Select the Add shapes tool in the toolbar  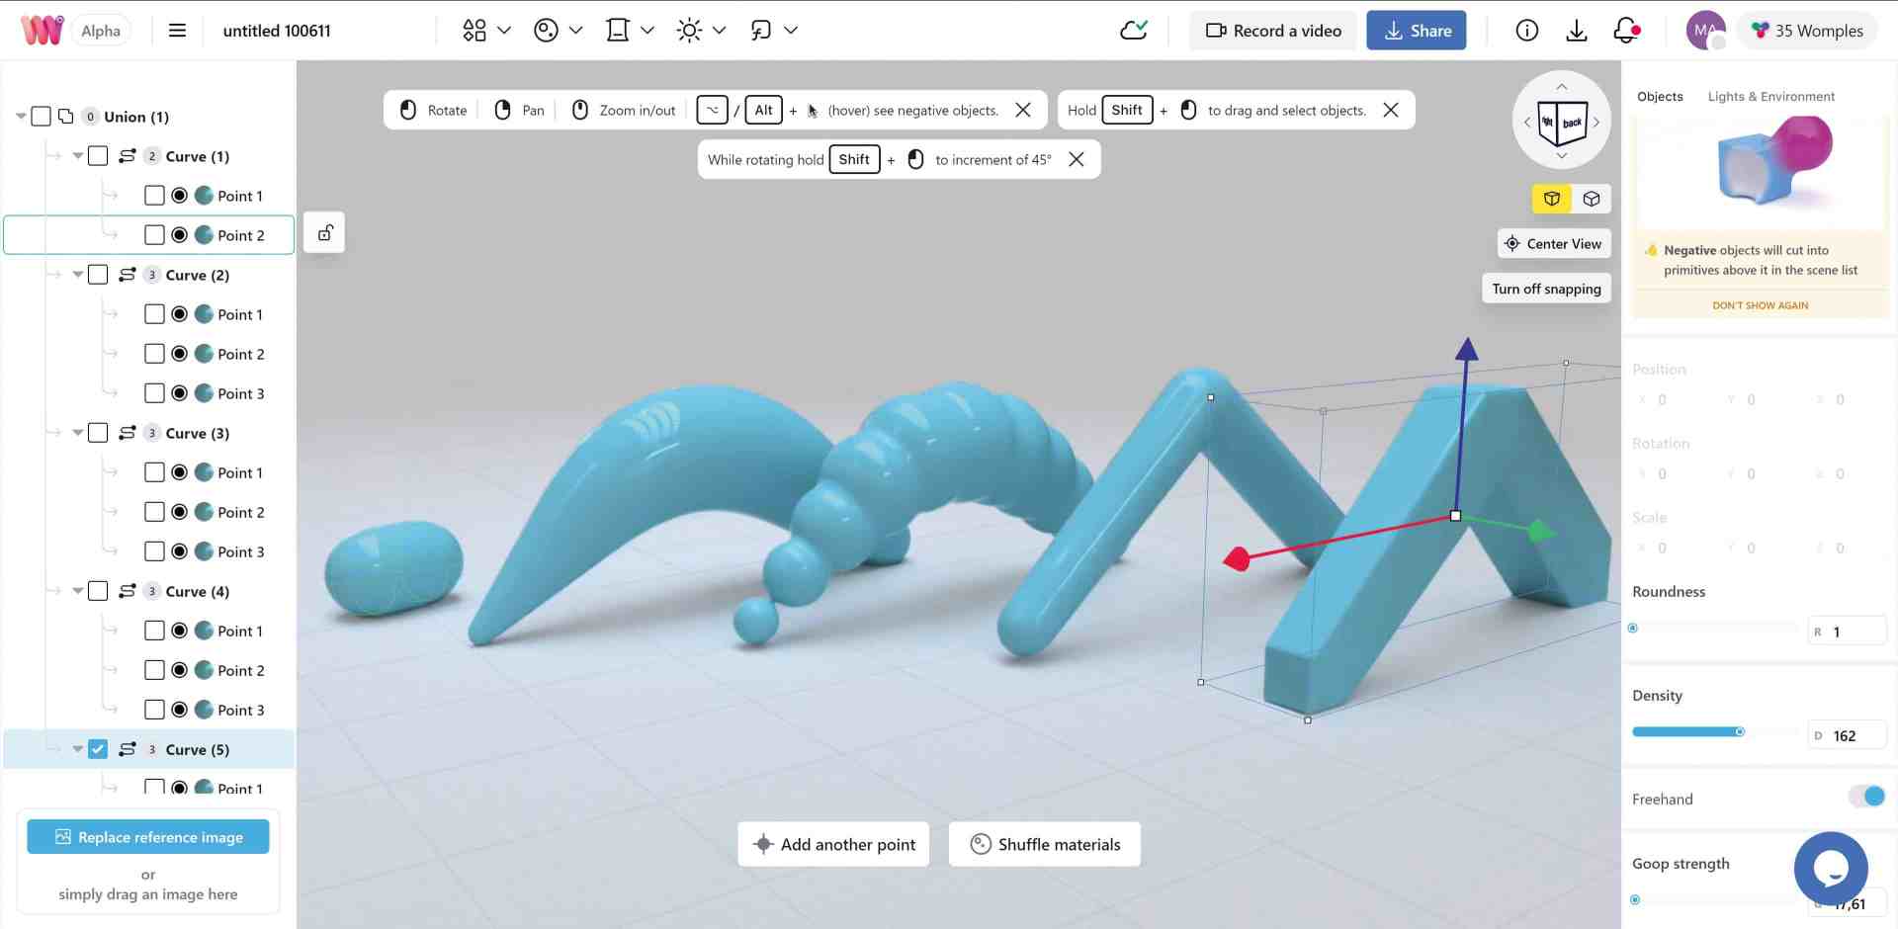(x=474, y=30)
